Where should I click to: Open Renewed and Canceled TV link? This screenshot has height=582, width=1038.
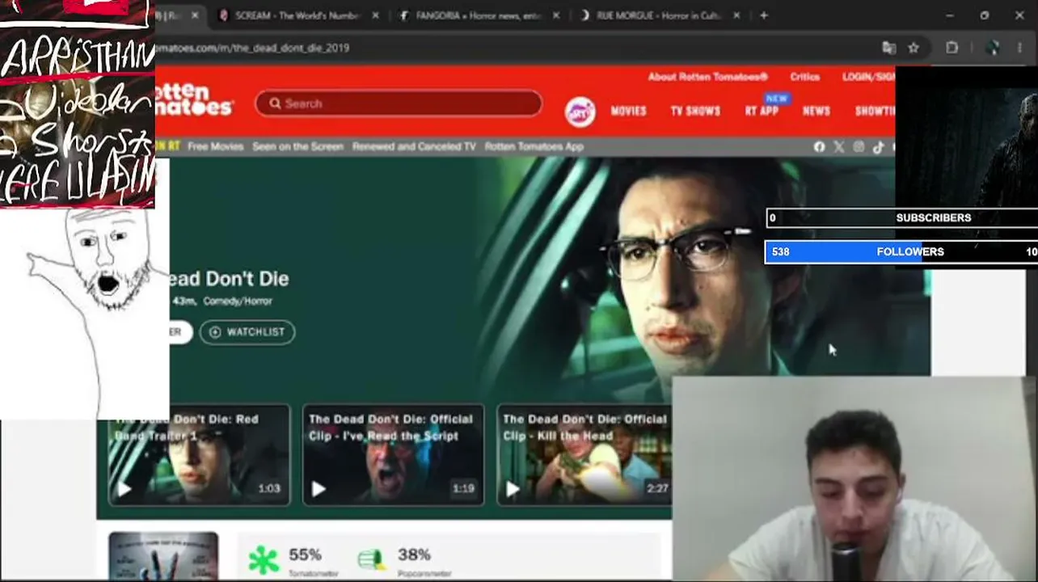coord(414,146)
